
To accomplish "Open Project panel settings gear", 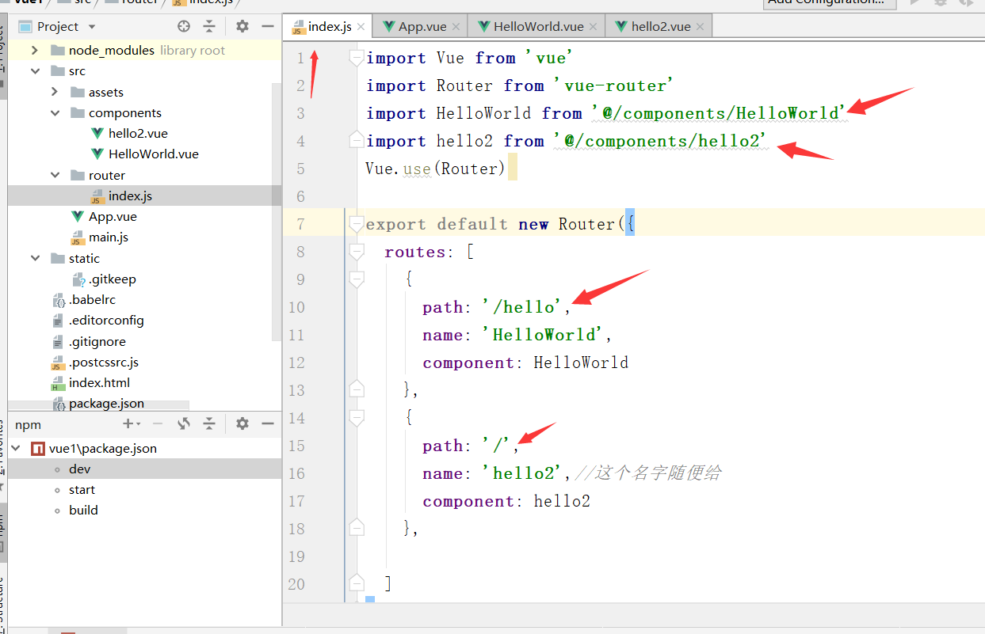I will pyautogui.click(x=242, y=26).
